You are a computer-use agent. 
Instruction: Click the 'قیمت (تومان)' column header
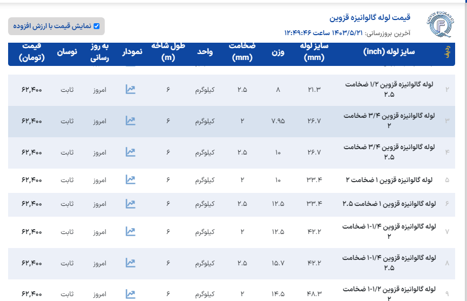click(32, 52)
